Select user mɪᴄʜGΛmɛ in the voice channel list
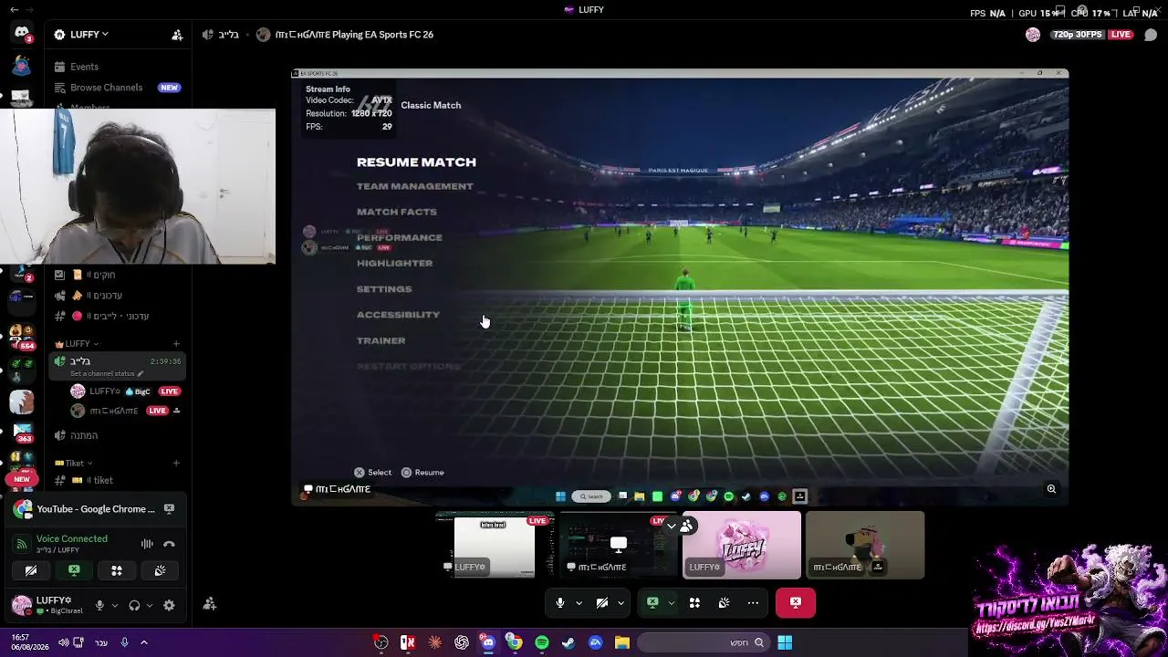The image size is (1168, 657). pos(126,411)
